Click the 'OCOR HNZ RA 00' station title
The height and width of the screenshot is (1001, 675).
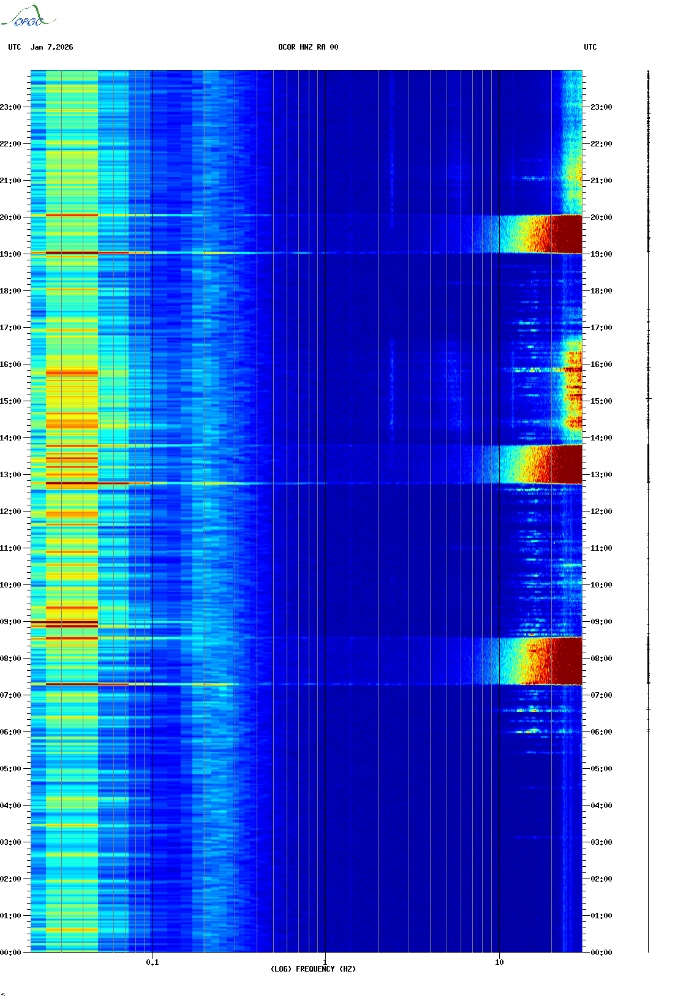click(x=308, y=47)
